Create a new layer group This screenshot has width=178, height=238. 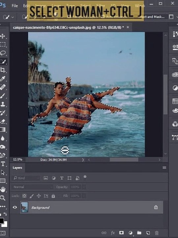pyautogui.click(x=139, y=233)
